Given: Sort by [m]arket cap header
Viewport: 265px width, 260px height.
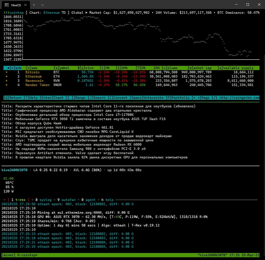Looking at the screenshot, I should point(199,68).
